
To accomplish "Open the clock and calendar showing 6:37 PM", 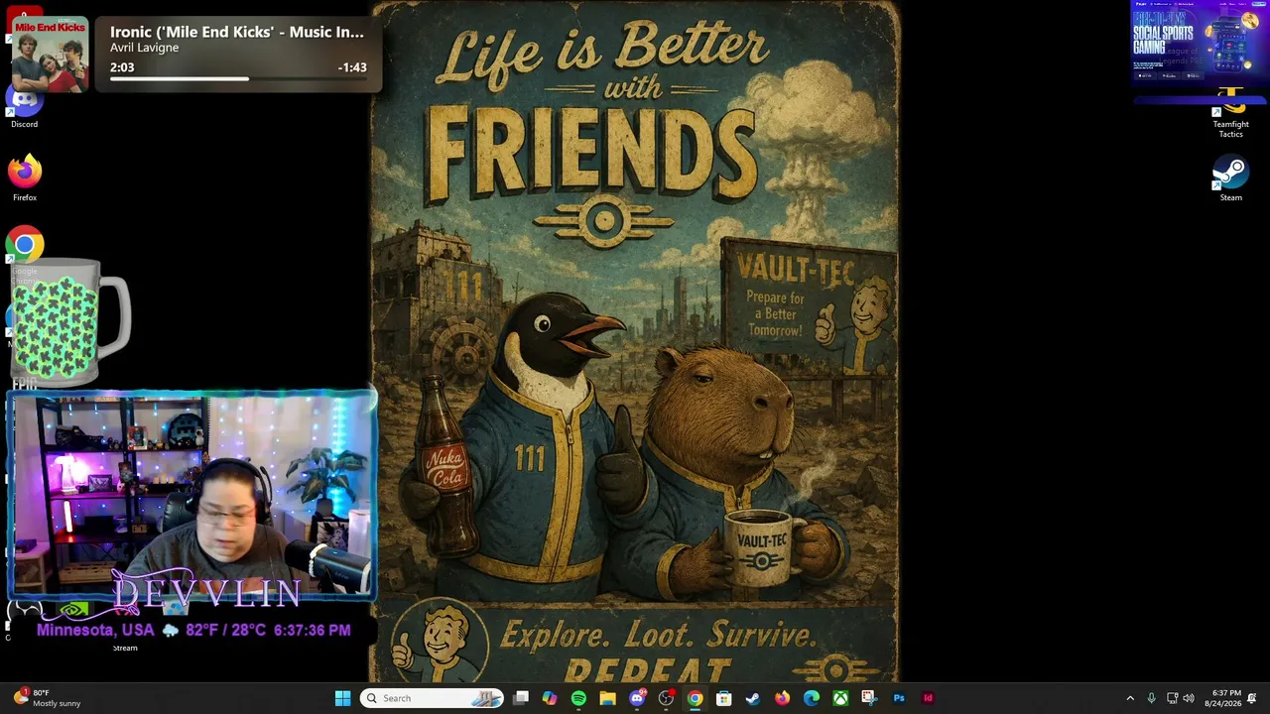I will [1222, 698].
